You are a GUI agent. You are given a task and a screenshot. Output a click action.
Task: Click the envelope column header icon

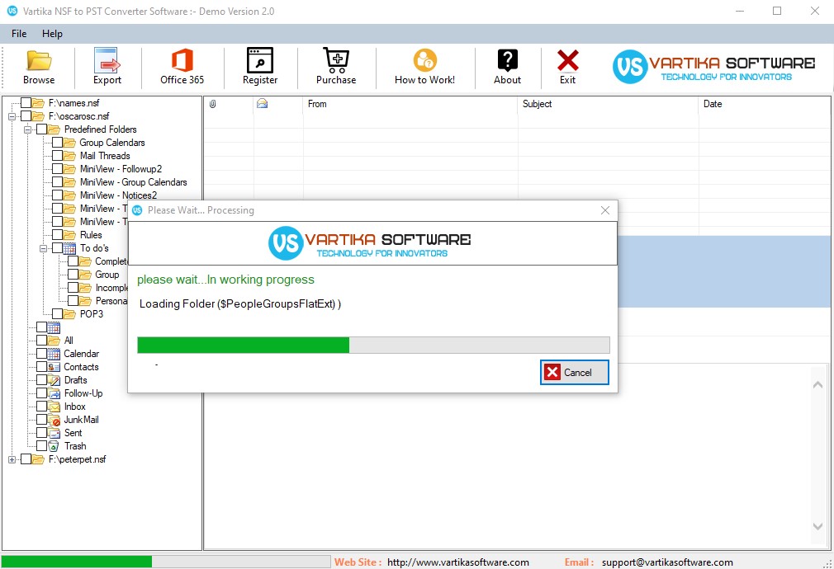pyautogui.click(x=263, y=104)
